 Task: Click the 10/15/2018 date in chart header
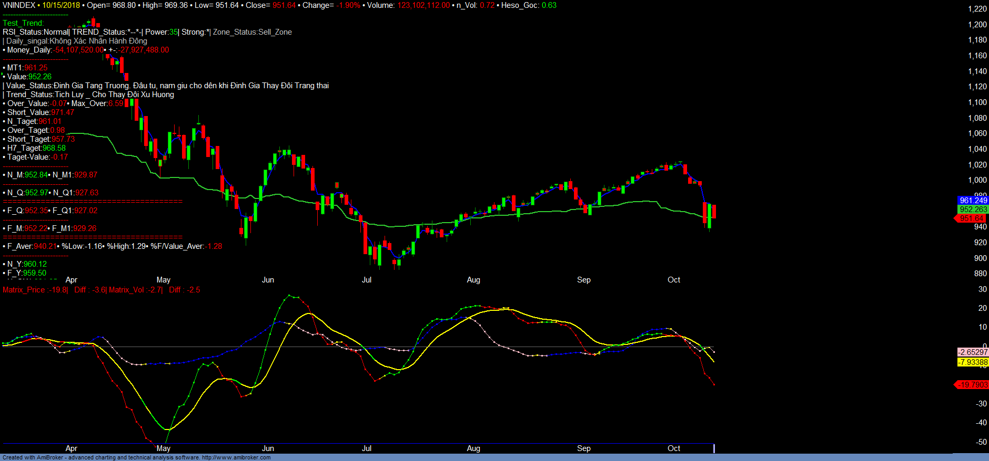coord(61,5)
